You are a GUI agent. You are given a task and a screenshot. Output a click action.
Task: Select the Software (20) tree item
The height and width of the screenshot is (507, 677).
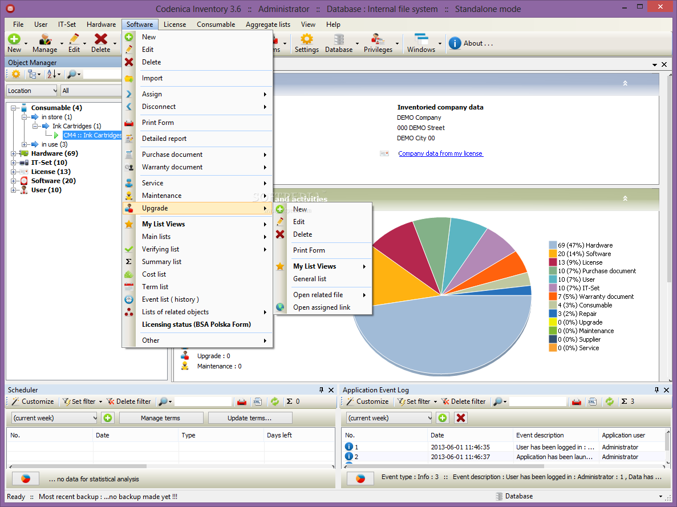point(53,181)
